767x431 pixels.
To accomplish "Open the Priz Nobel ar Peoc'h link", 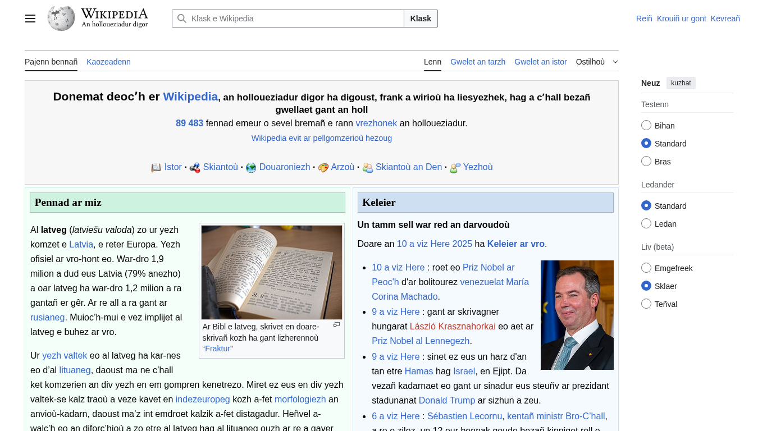I will coord(443,274).
